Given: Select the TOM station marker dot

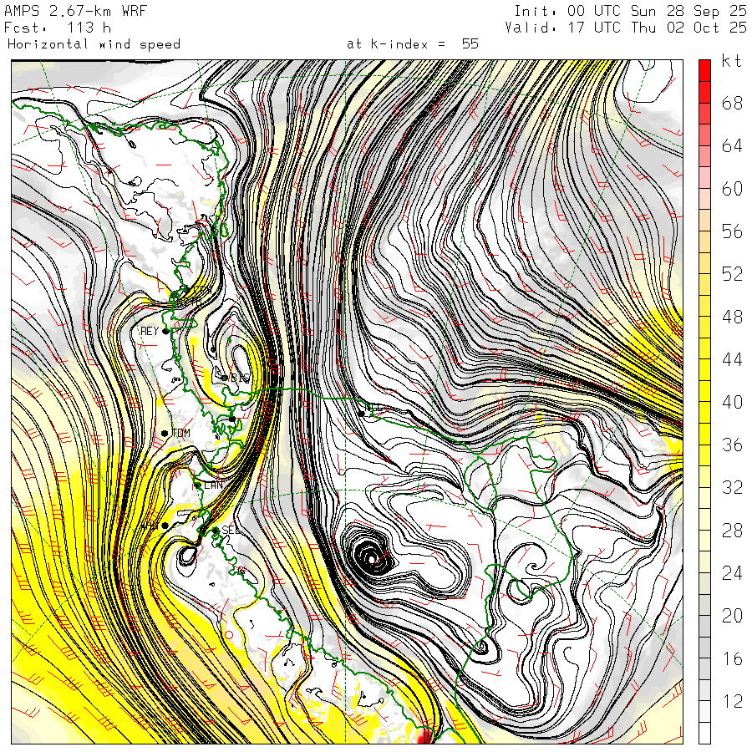Looking at the screenshot, I should point(165,433).
